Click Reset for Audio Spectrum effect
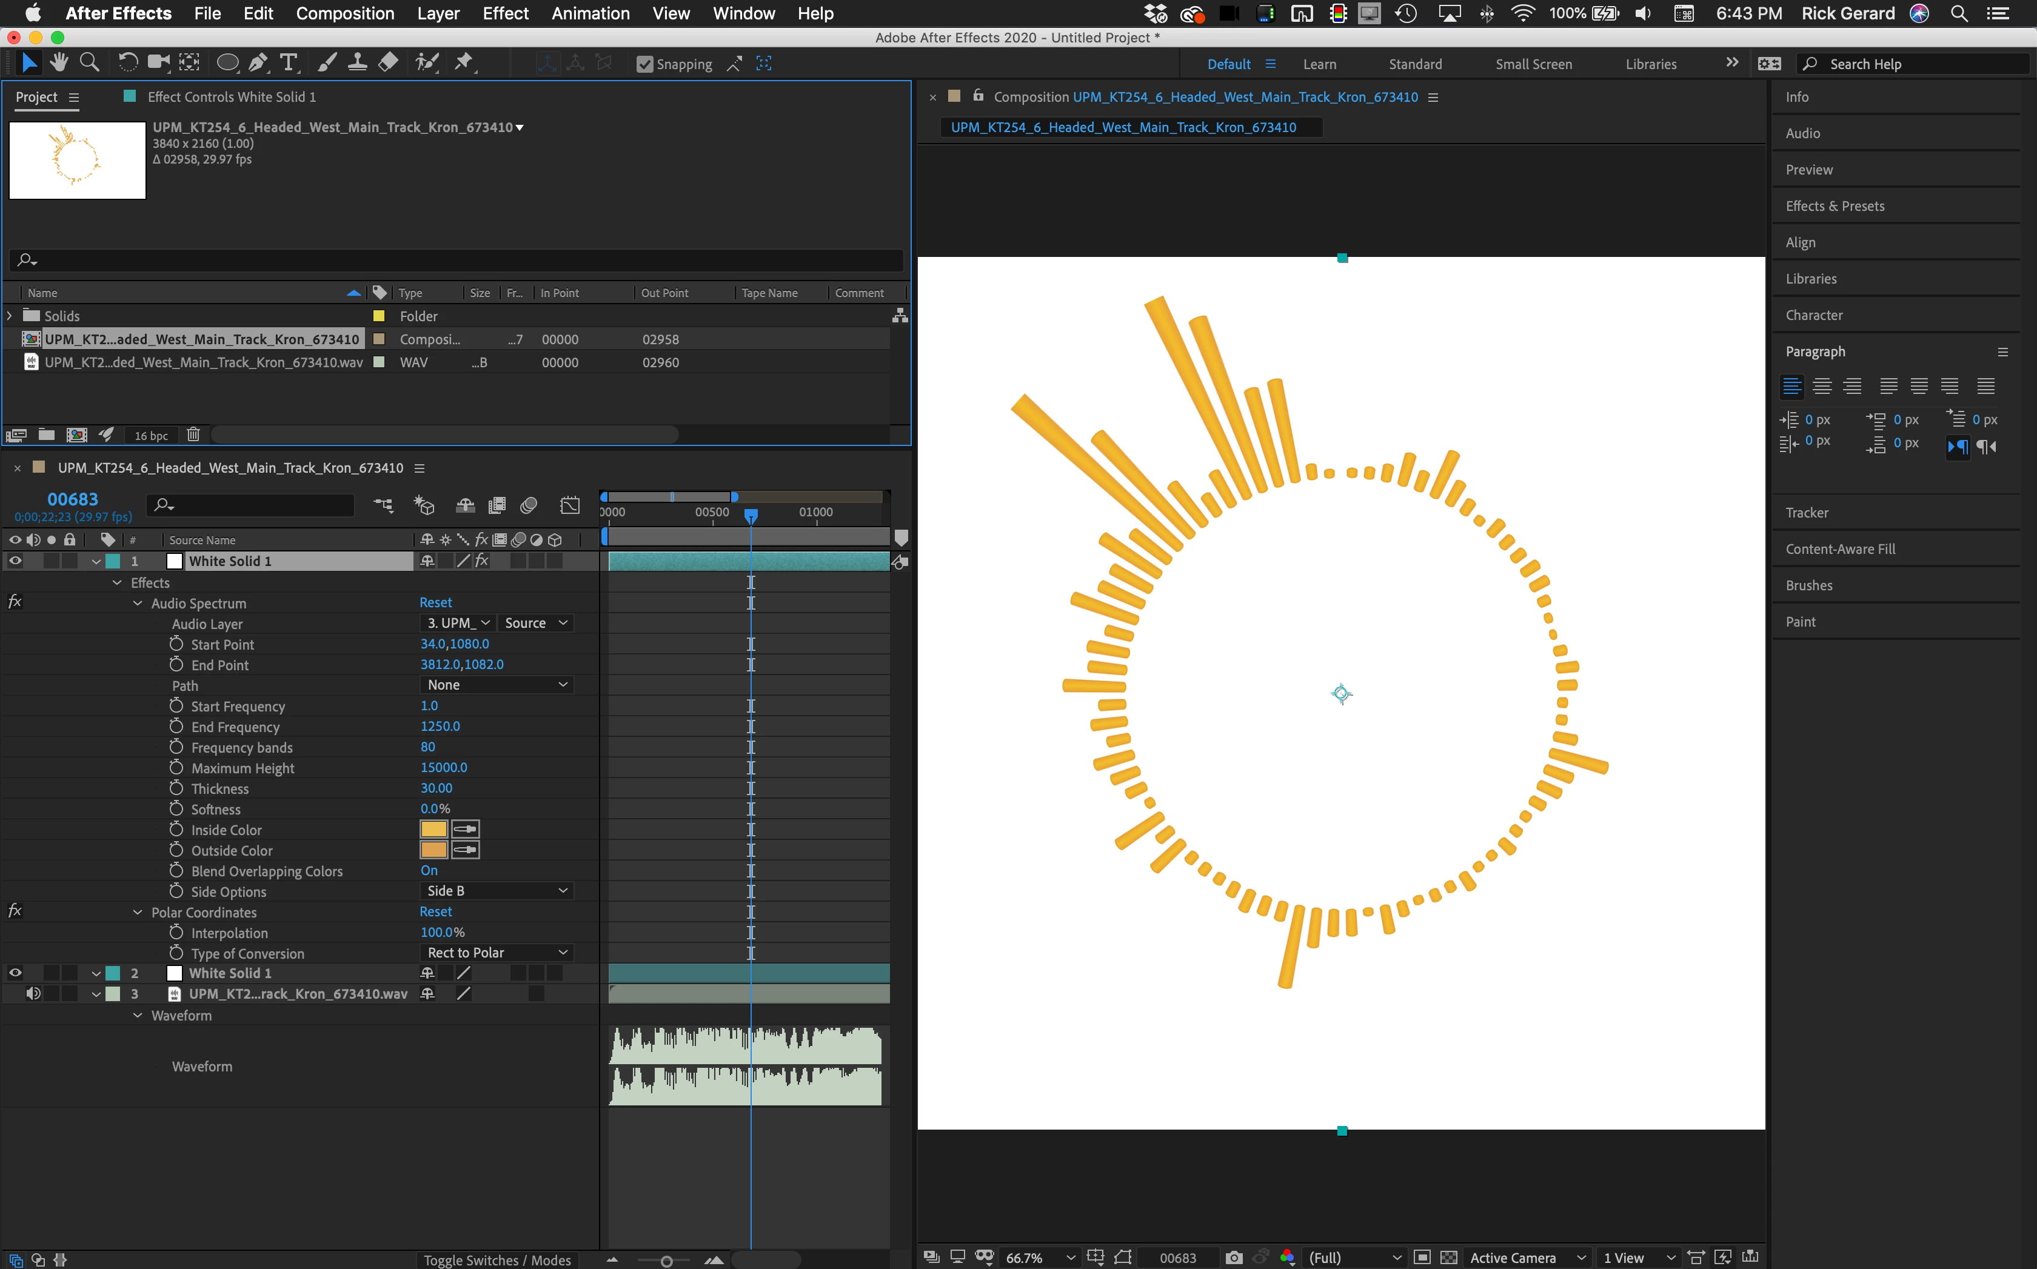This screenshot has width=2037, height=1269. 435,602
